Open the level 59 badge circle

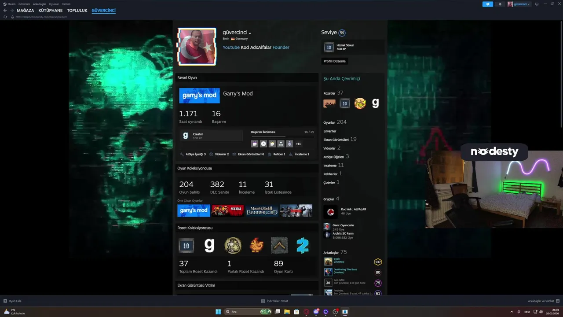(x=342, y=33)
